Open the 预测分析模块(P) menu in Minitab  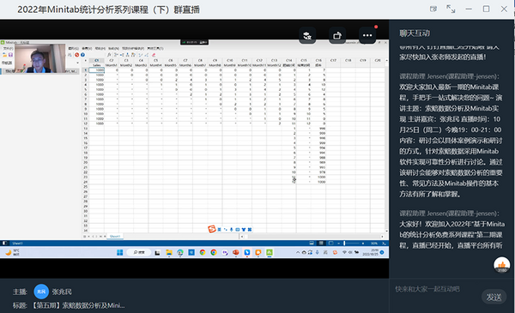coord(133,48)
